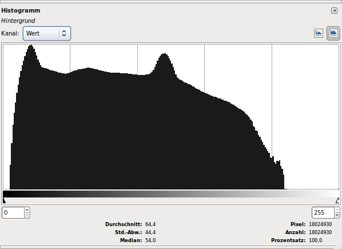Click the histogram graph area
This screenshot has height=249, width=342.
pyautogui.click(x=171, y=117)
